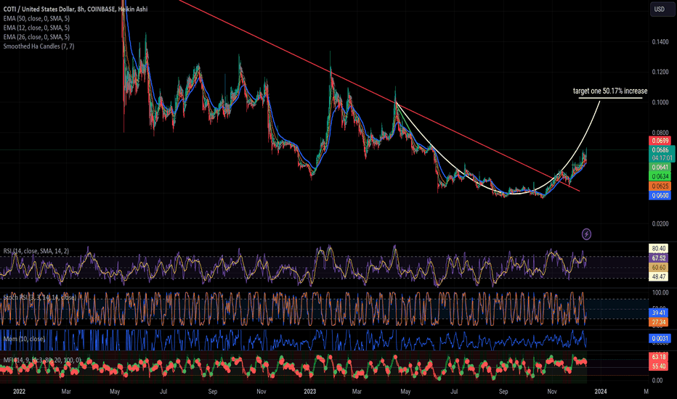677x399 pixels.
Task: Click the RSI upper band 80.40 label
Action: tap(658, 248)
